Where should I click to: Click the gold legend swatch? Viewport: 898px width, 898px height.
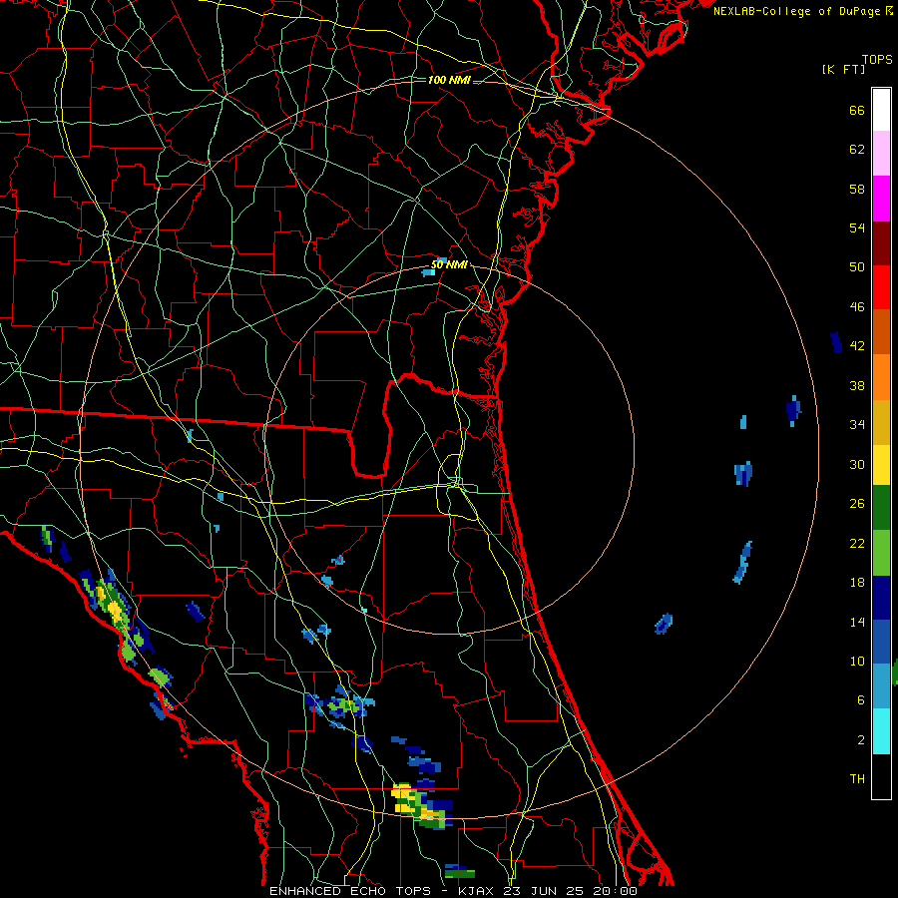pos(881,422)
